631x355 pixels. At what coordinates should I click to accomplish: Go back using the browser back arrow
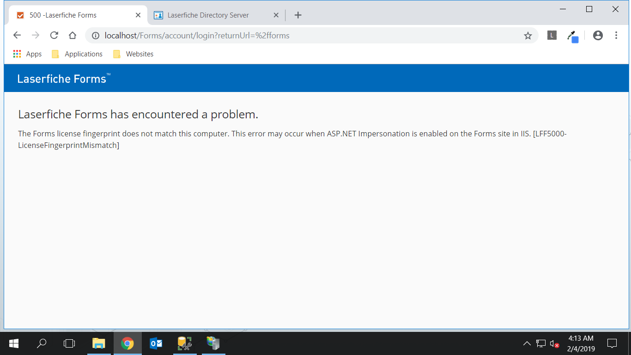[17, 36]
